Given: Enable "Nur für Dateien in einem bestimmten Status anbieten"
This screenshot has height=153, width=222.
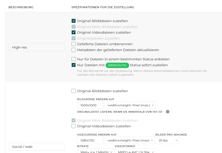Looking at the screenshot, I should [74, 59].
